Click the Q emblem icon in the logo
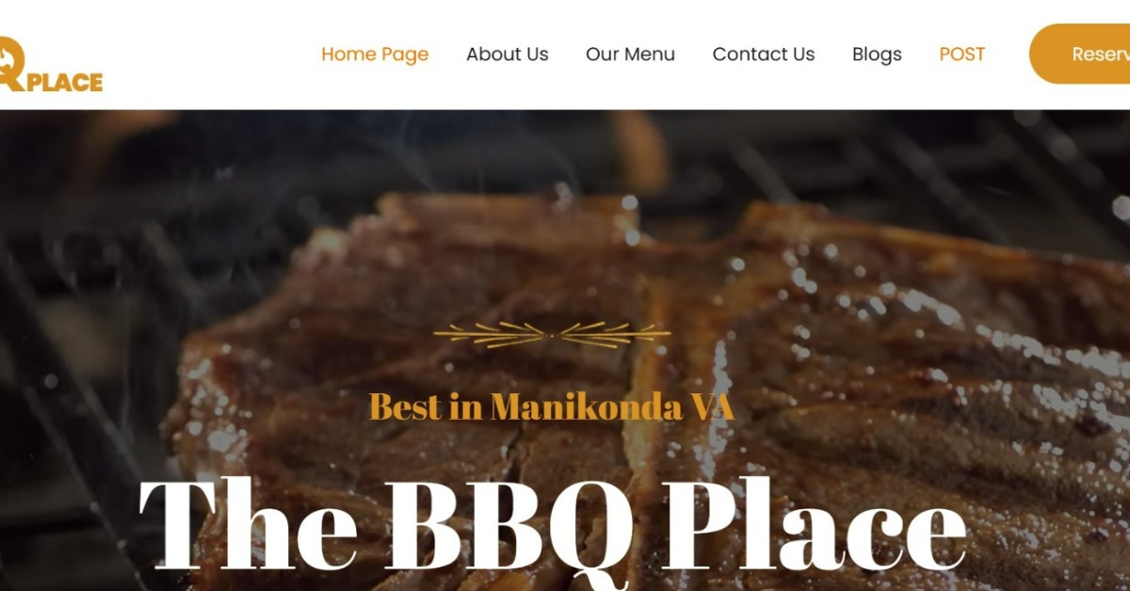The height and width of the screenshot is (591, 1130). [11, 62]
